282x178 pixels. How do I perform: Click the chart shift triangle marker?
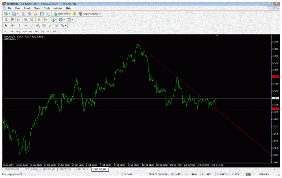click(217, 36)
